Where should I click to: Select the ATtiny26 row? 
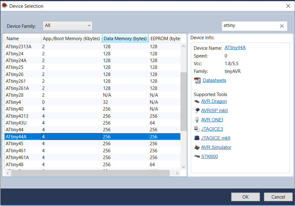[92, 74]
